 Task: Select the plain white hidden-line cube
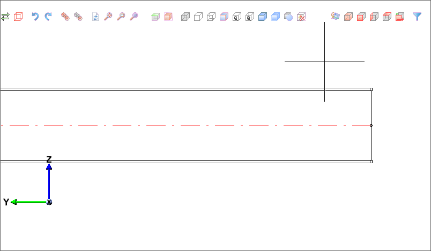pyautogui.click(x=198, y=17)
